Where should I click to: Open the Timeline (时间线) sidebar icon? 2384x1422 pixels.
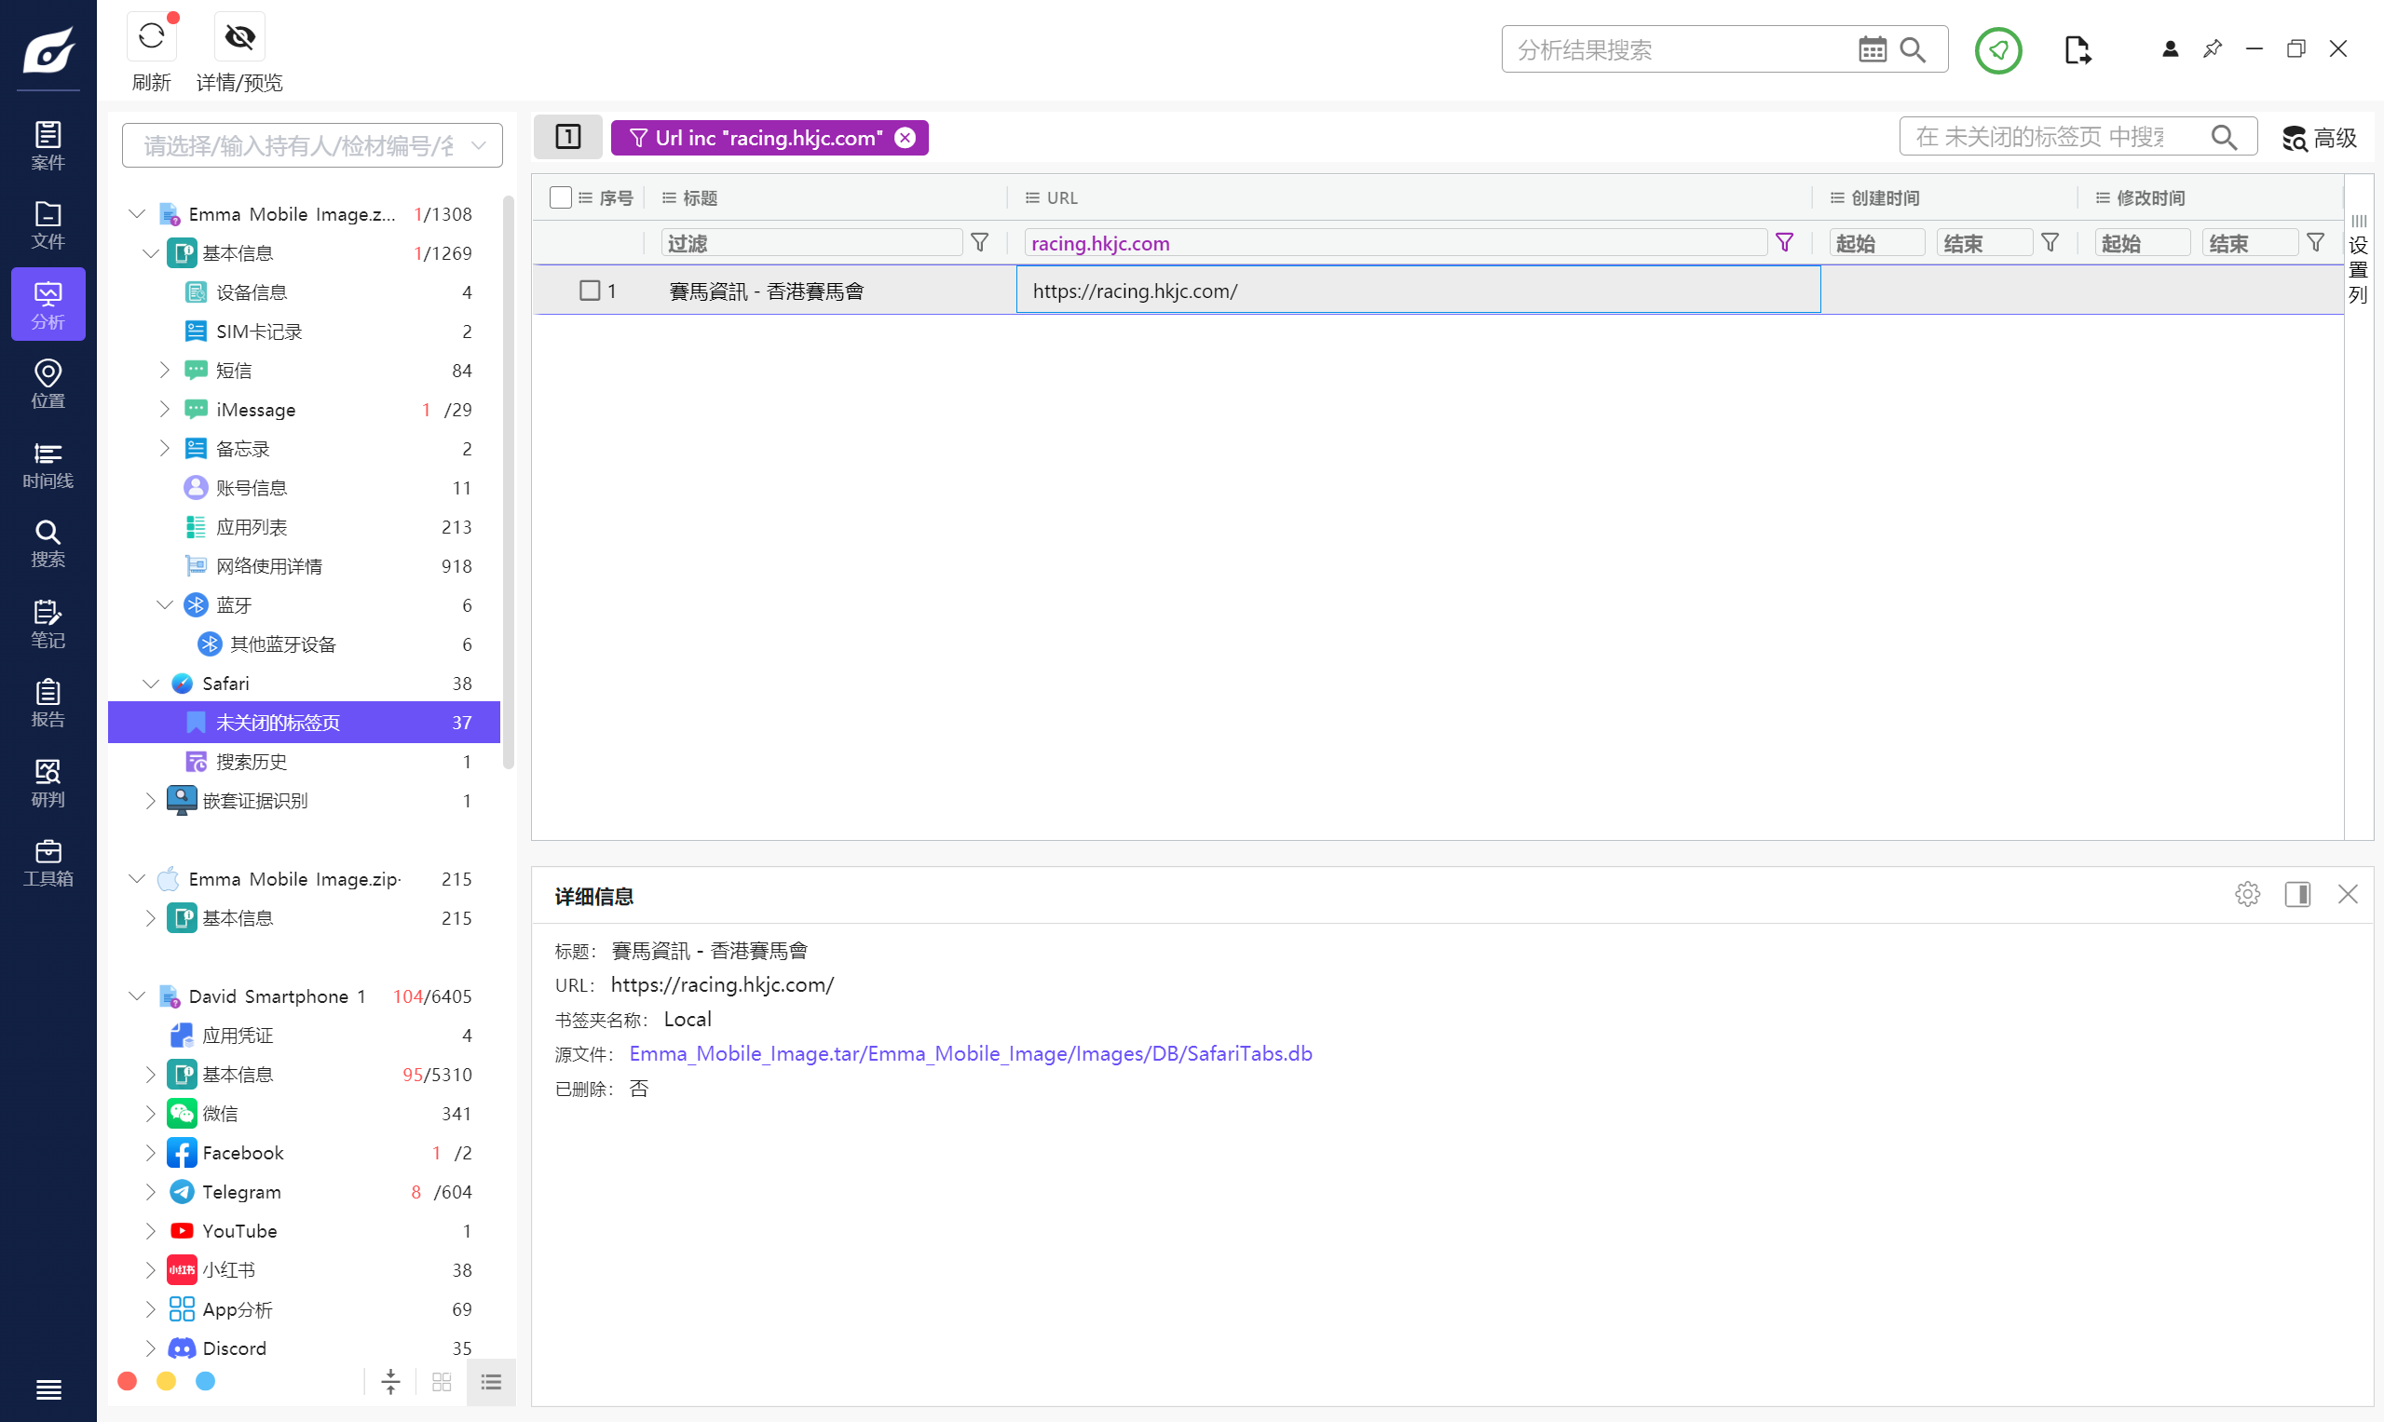[x=48, y=464]
